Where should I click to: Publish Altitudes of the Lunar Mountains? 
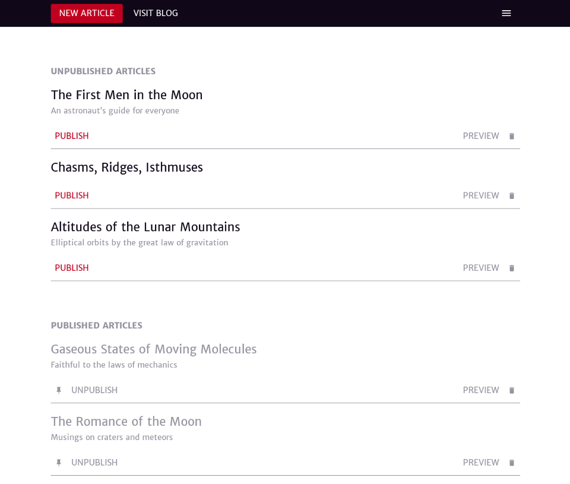[72, 268]
